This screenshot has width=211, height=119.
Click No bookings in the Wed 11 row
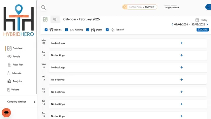click(58, 67)
